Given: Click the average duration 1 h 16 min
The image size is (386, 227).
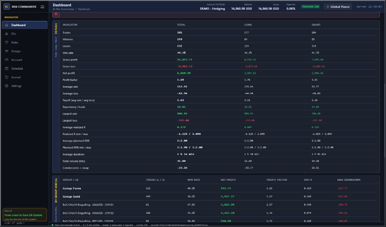Looking at the screenshot, I should (185, 154).
